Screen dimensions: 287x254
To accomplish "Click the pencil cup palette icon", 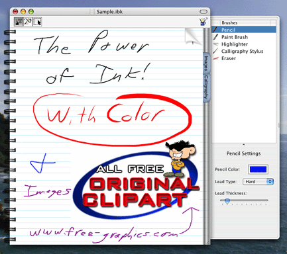I will [x=203, y=21].
